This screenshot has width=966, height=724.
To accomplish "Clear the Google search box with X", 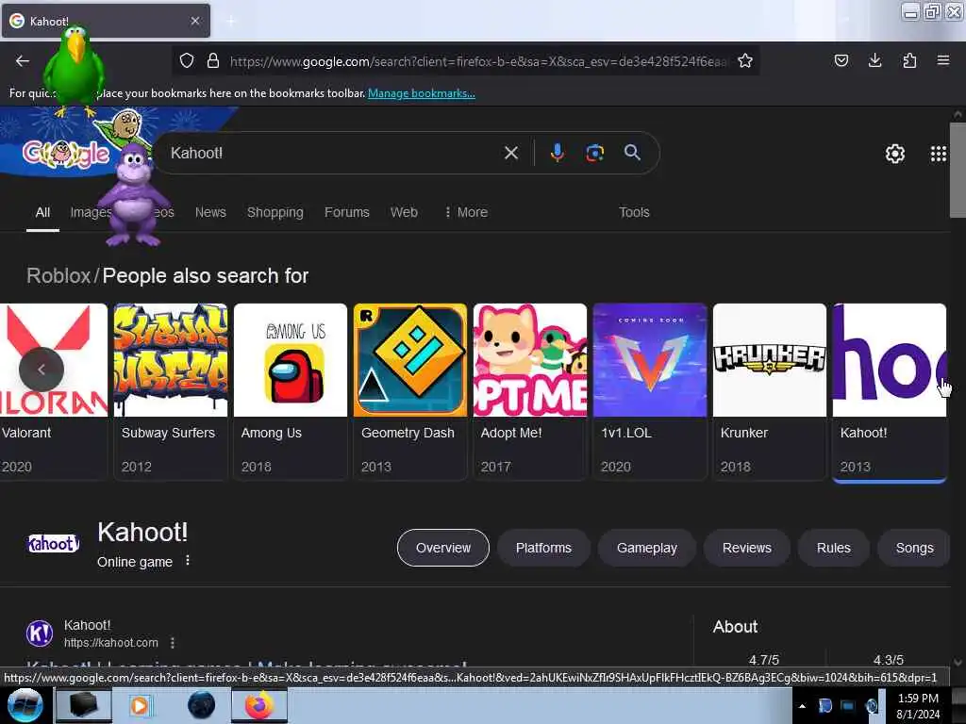I will tap(510, 153).
